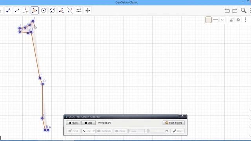Select the Angle tool
Image resolution: width=251 pixels, height=141 pixels.
(61, 11)
